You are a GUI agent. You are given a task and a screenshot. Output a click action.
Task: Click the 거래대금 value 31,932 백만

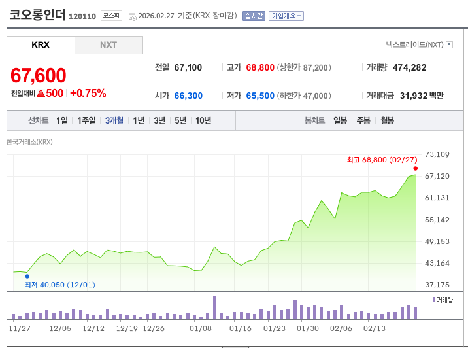422,96
